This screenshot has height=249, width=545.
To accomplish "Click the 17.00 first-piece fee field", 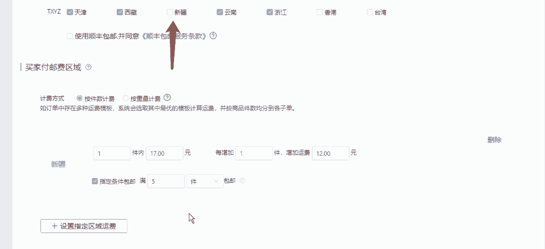I will [165, 153].
